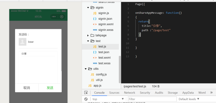The width and height of the screenshot is (216, 103).
Task: Collapse the test folder
Action: coord(88,41)
